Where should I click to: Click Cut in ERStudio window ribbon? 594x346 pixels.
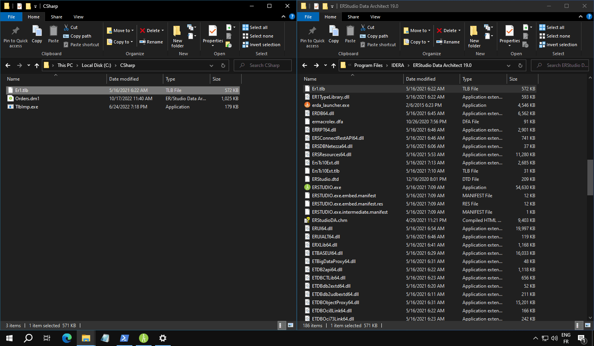[x=368, y=27]
